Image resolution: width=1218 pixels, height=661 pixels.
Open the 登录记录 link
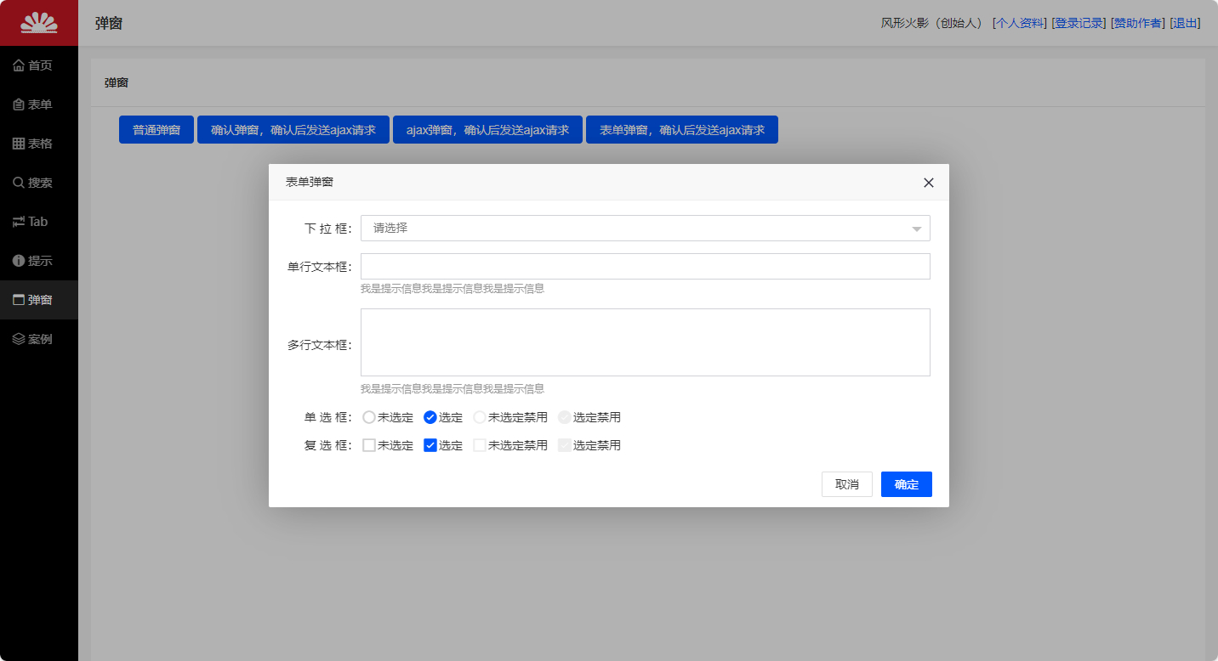[1079, 23]
